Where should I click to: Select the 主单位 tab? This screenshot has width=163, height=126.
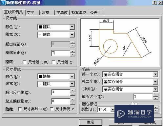click(x=62, y=13)
